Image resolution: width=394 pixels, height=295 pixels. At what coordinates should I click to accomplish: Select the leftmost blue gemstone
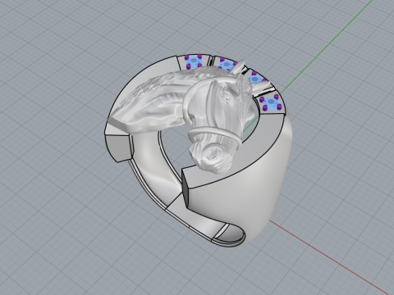click(194, 61)
